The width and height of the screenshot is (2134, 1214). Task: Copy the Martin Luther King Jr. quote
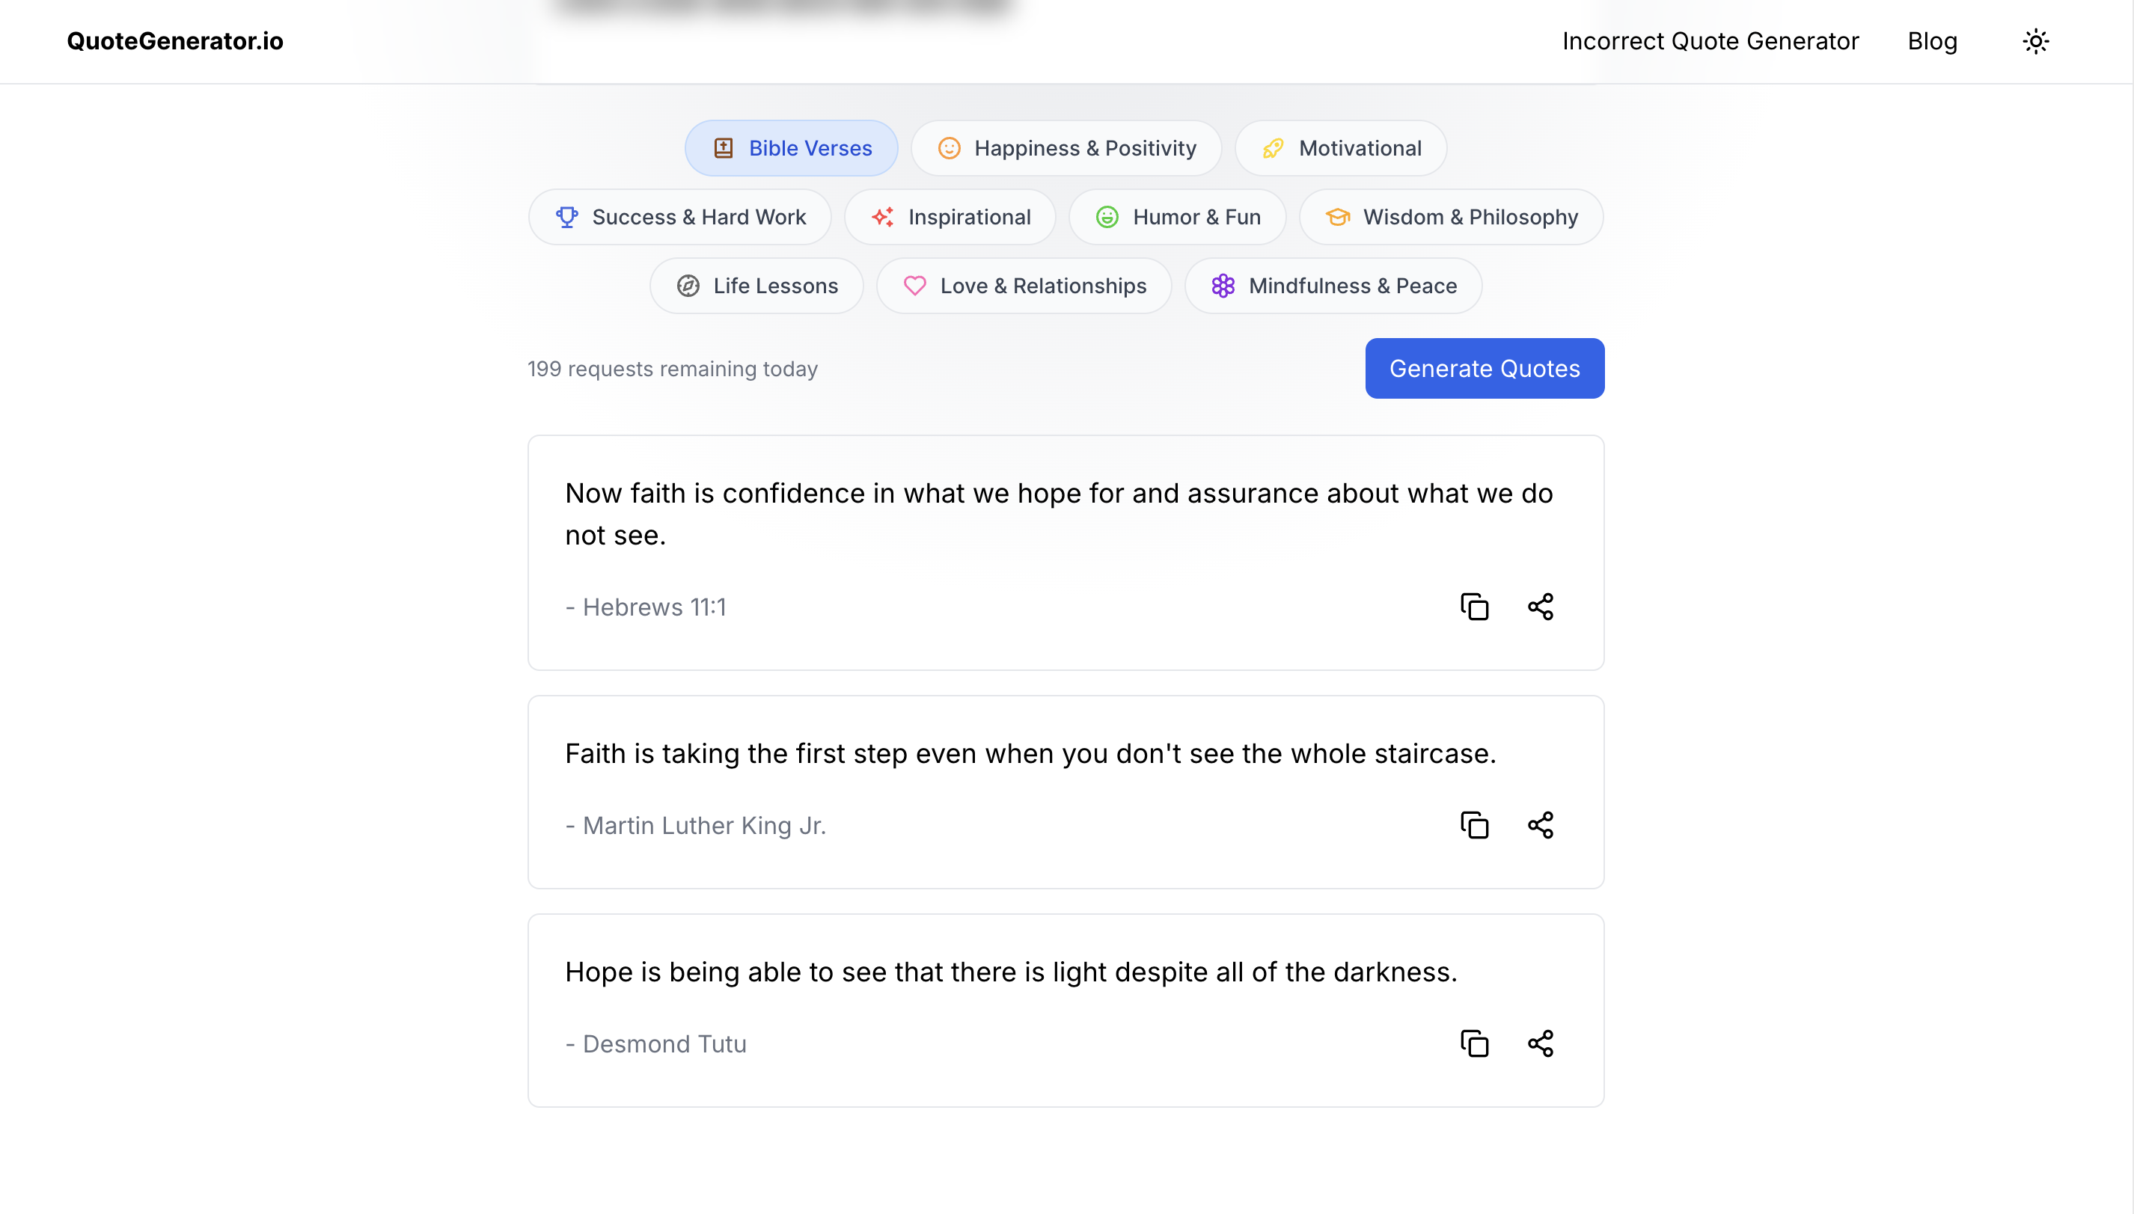pos(1473,826)
